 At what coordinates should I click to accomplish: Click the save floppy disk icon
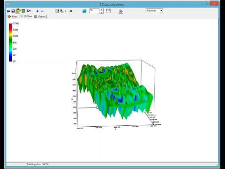pyautogui.click(x=13, y=11)
